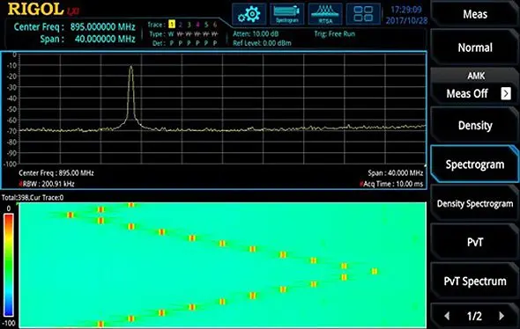
Task: Select trace 4 indicator
Action: (x=197, y=25)
